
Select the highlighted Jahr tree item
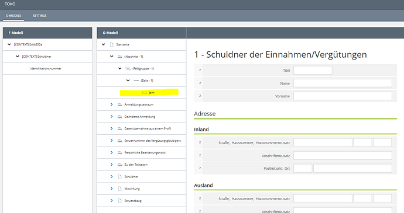(149, 93)
